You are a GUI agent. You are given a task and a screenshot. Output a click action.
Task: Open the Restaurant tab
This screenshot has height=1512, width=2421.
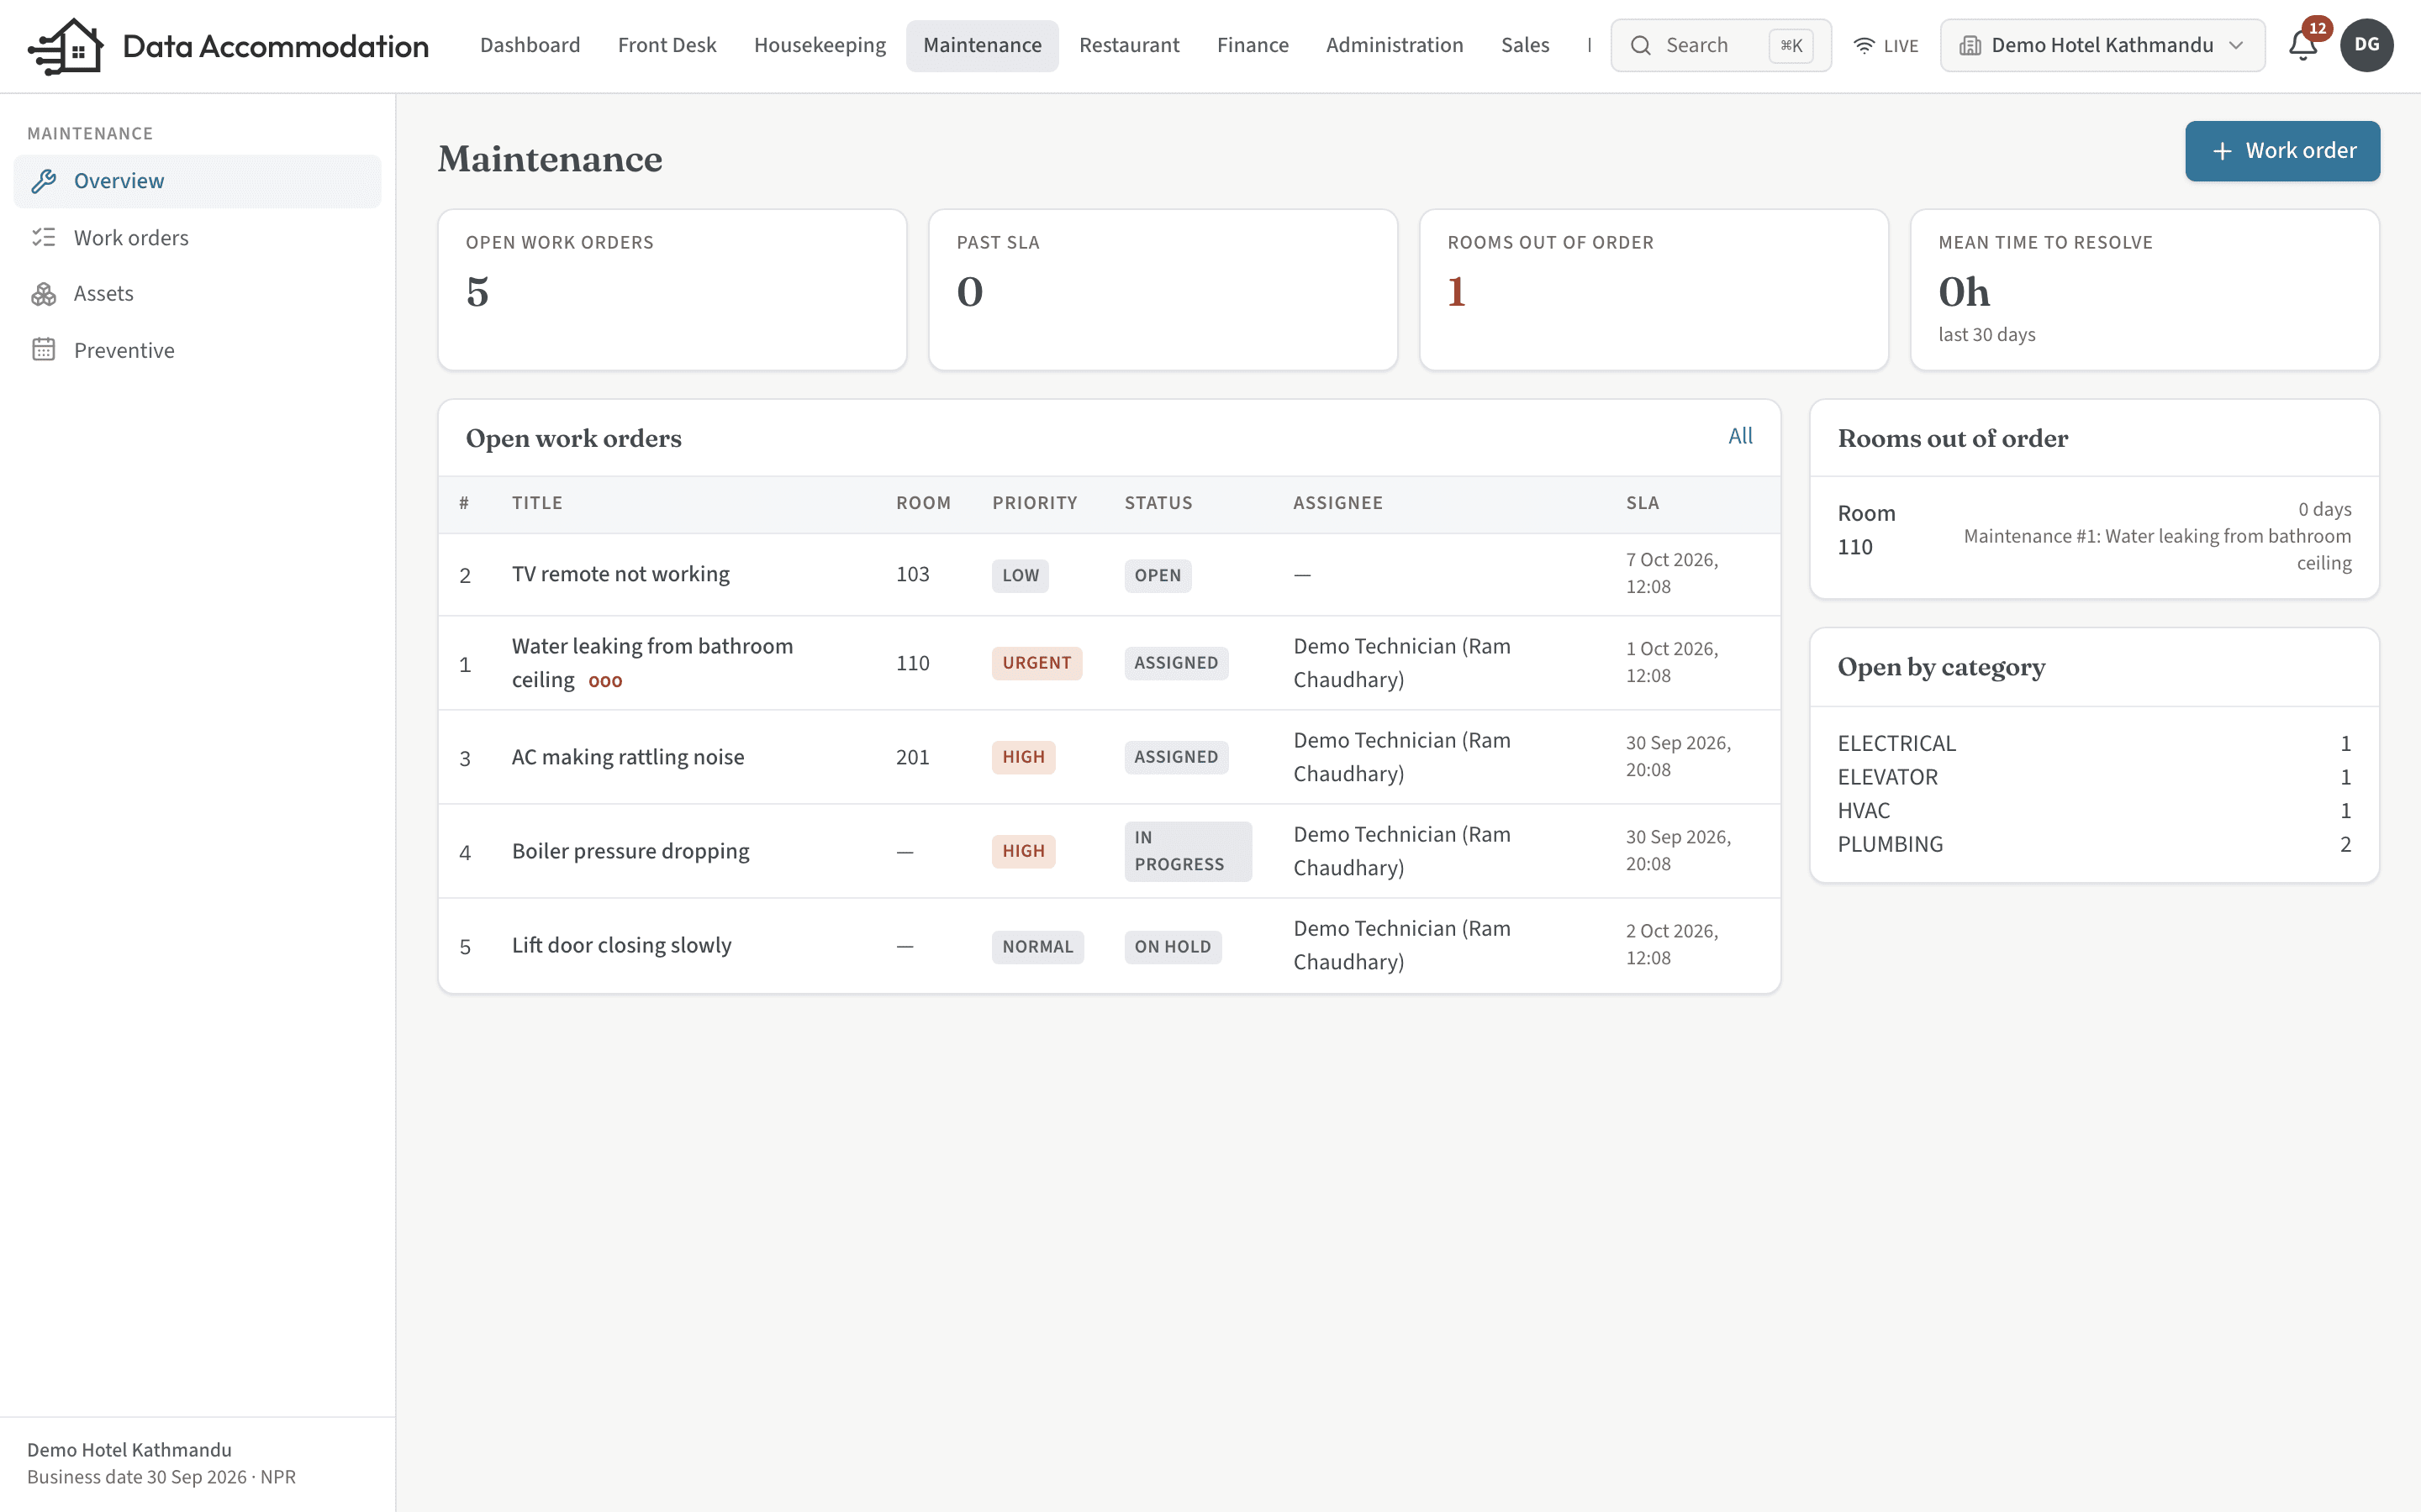coord(1130,45)
